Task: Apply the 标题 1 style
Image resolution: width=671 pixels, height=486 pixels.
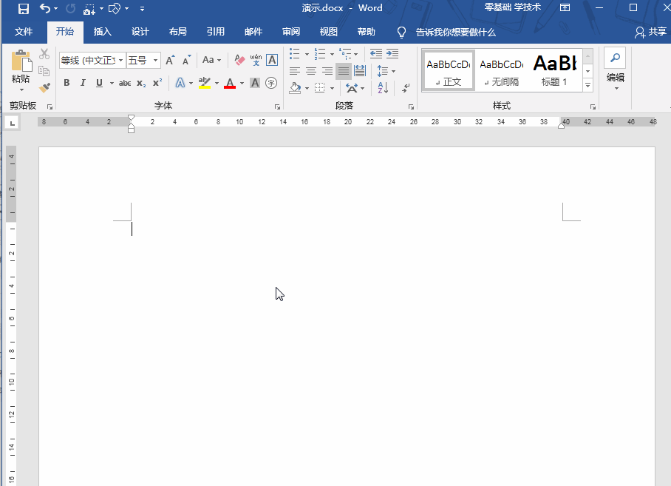Action: click(x=554, y=68)
